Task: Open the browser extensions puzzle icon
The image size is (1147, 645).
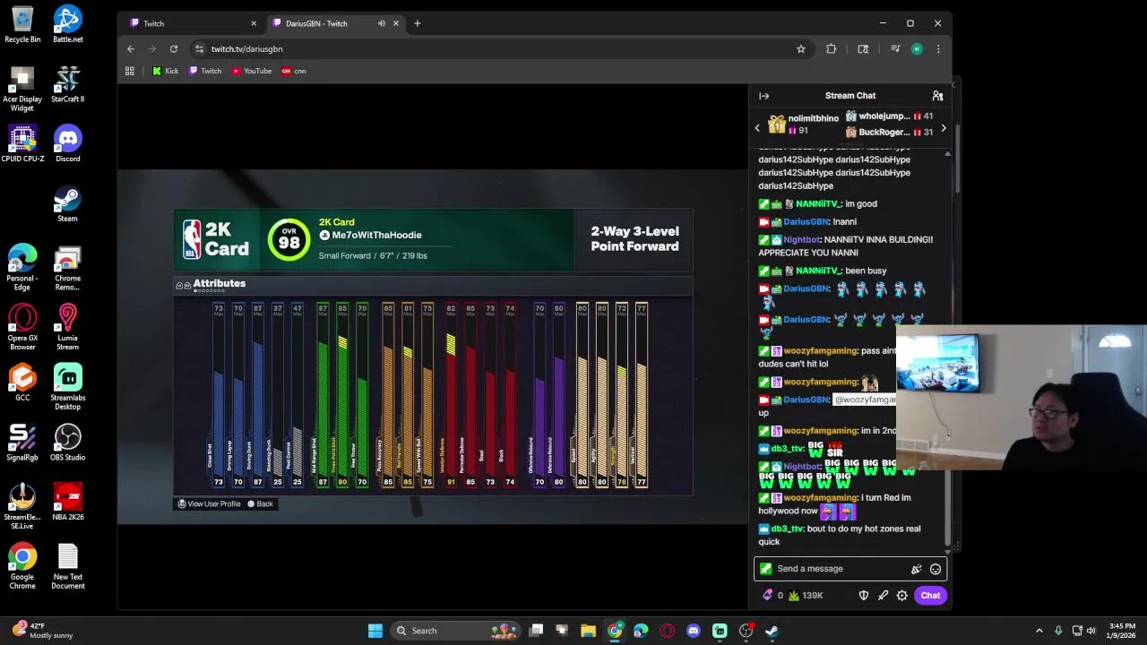Action: point(832,49)
